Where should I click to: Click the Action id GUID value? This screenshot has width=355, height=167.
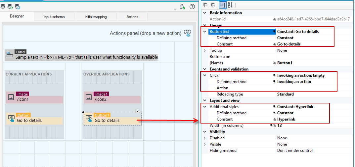point(314,19)
